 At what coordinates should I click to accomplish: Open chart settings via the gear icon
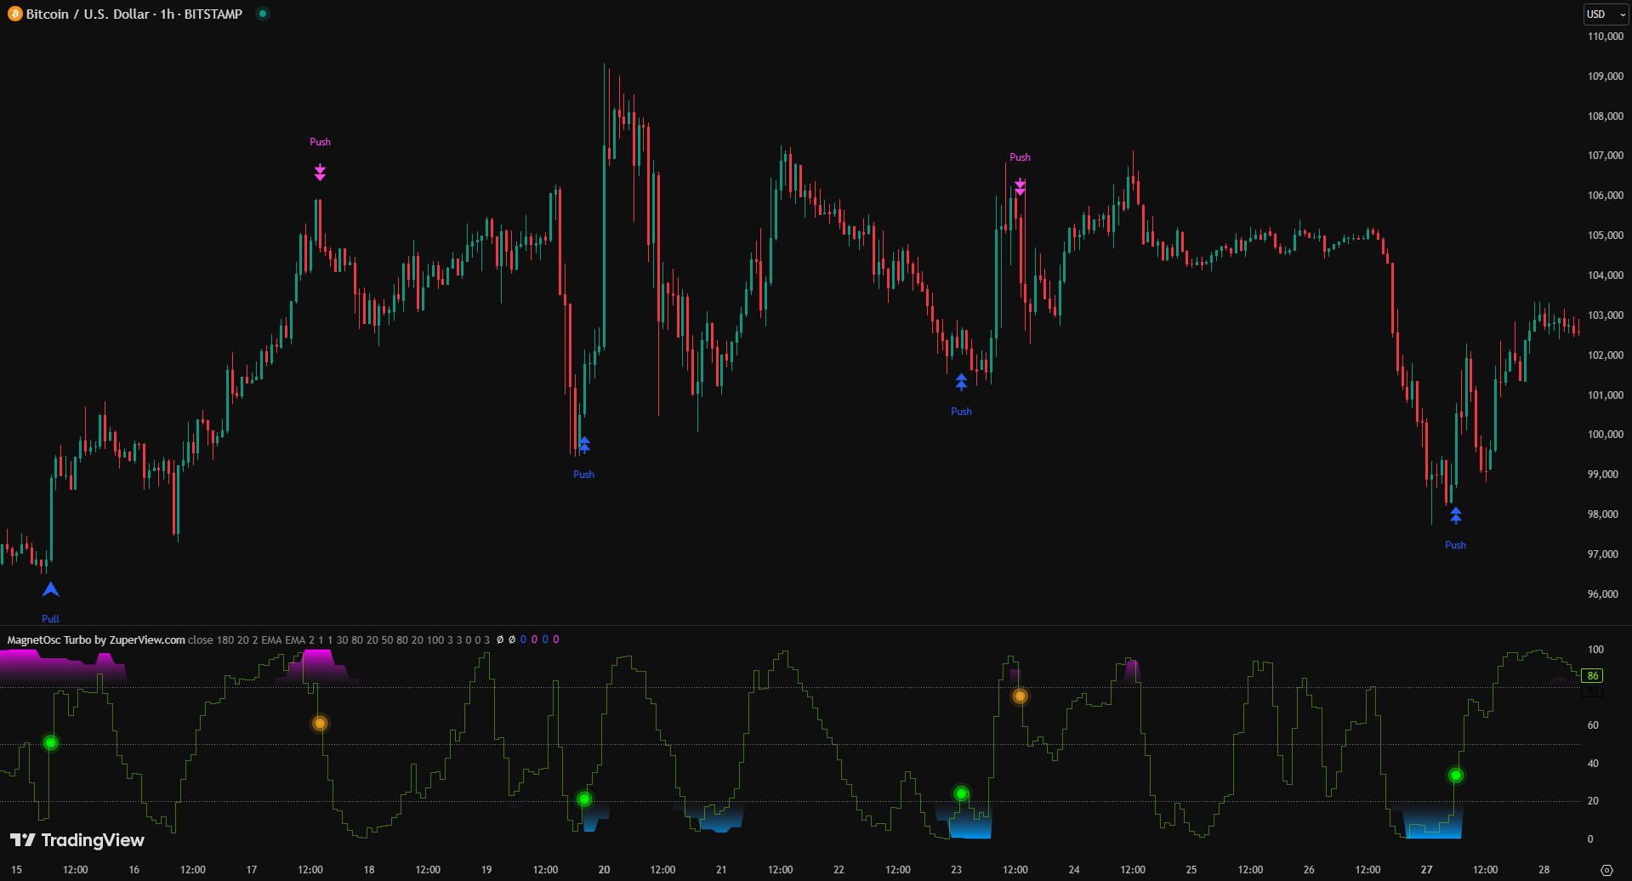click(x=1606, y=870)
